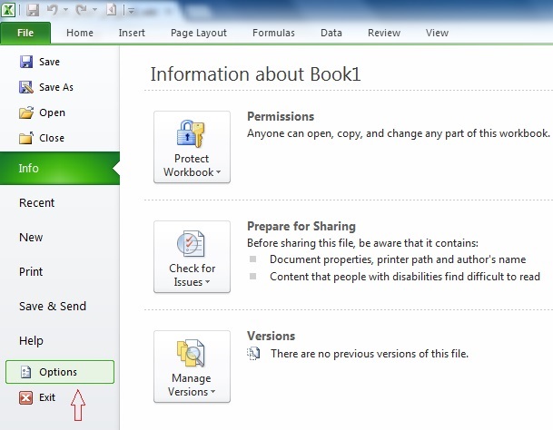Click the print preview icon in quick access toolbar
This screenshot has width=553, height=430.
tap(112, 10)
